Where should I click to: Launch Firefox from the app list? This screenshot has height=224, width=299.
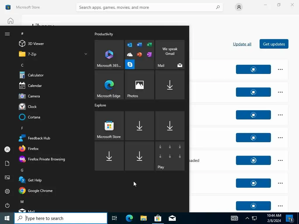[x=53, y=148]
